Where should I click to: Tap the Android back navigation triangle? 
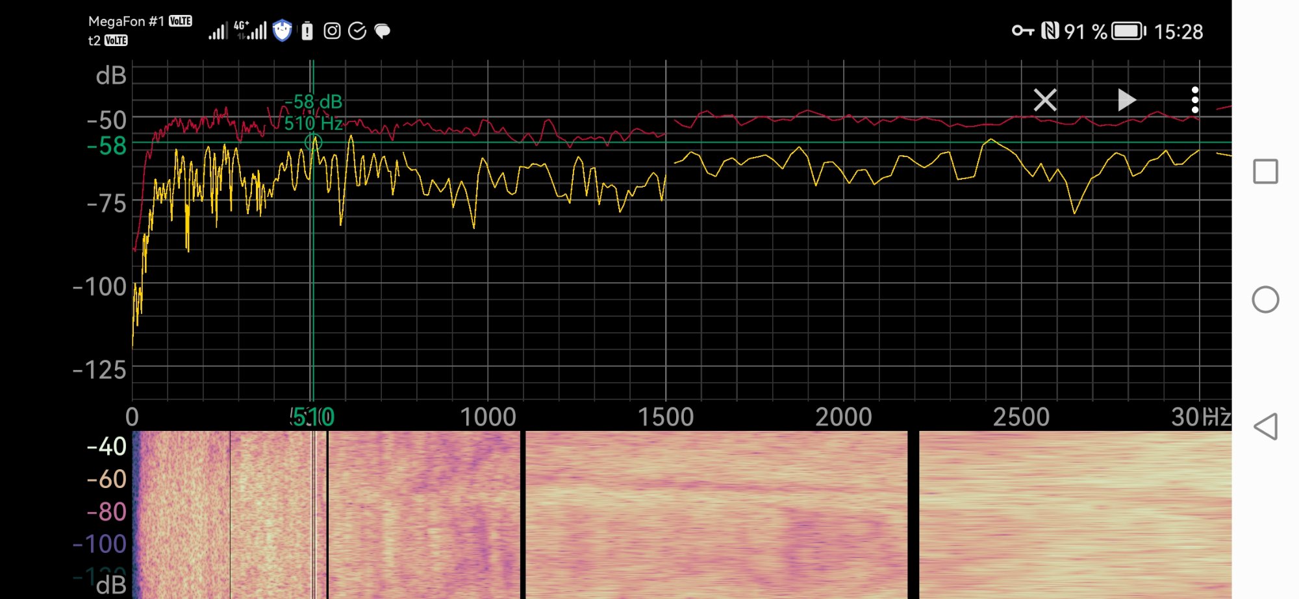click(1265, 426)
